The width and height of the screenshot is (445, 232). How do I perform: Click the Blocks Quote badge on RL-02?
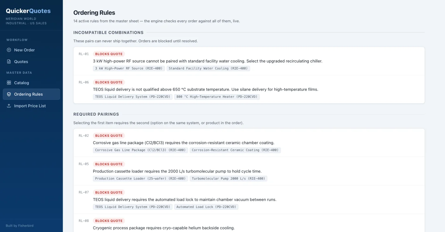109,136
